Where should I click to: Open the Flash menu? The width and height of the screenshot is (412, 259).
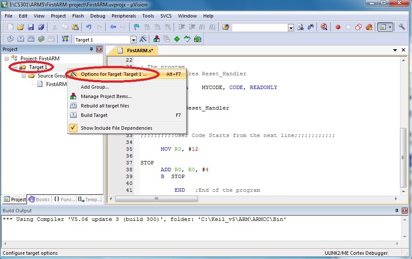(78, 16)
